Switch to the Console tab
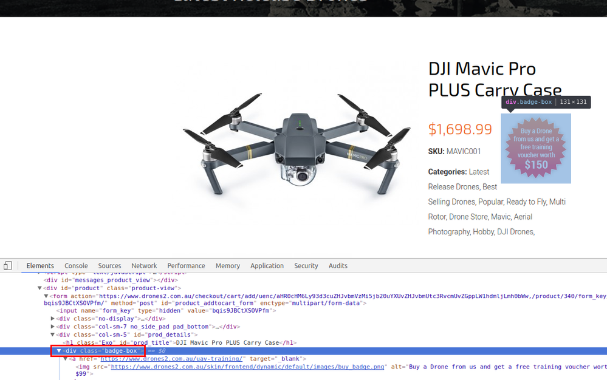607x380 pixels. click(x=76, y=266)
